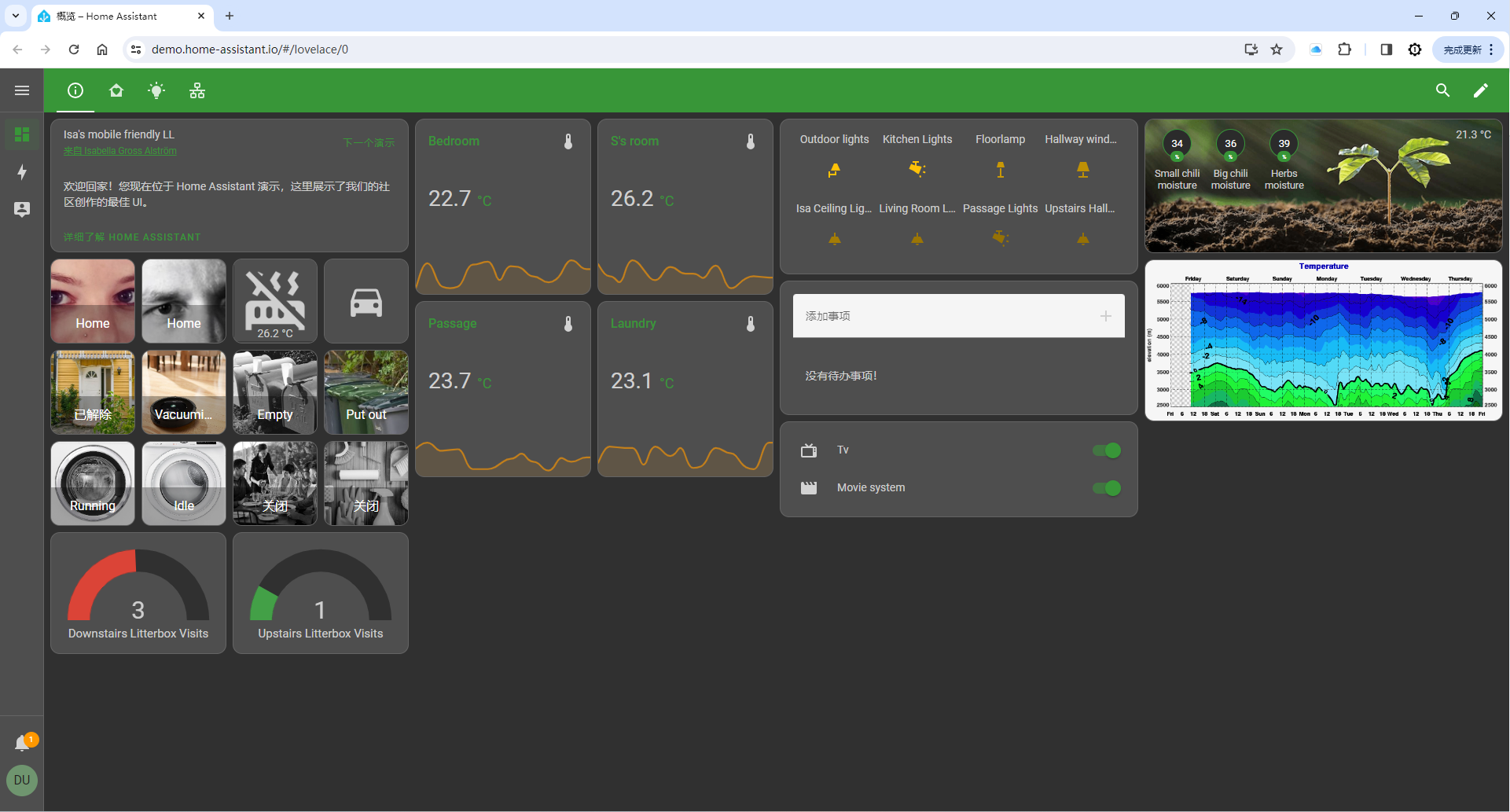Toggle the Isa Ceiling Light icon
The image size is (1510, 812).
pos(835,238)
